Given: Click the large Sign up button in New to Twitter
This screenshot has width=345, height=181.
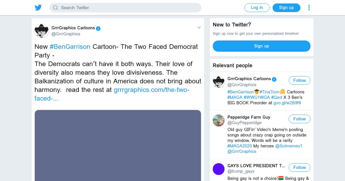Looking at the screenshot, I should (261, 46).
